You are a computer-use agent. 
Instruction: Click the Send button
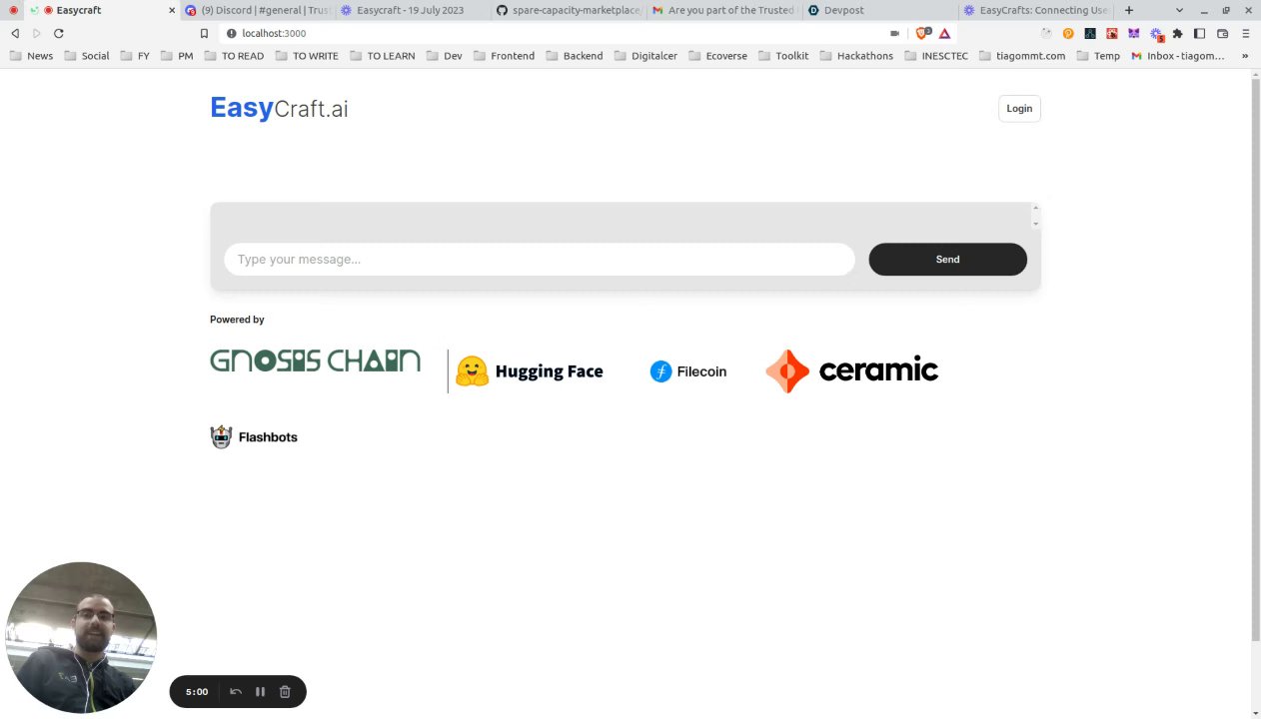[x=947, y=260]
